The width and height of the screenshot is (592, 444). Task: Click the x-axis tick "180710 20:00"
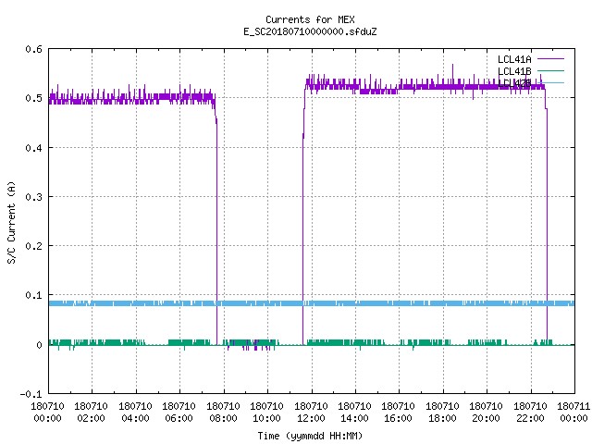coord(486,413)
